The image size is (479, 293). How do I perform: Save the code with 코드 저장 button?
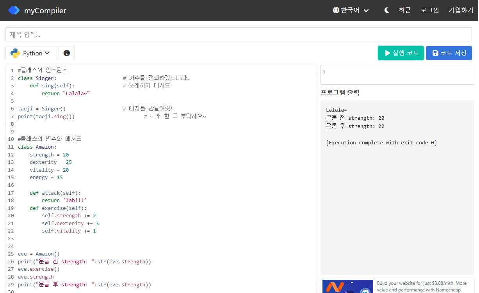tap(449, 53)
